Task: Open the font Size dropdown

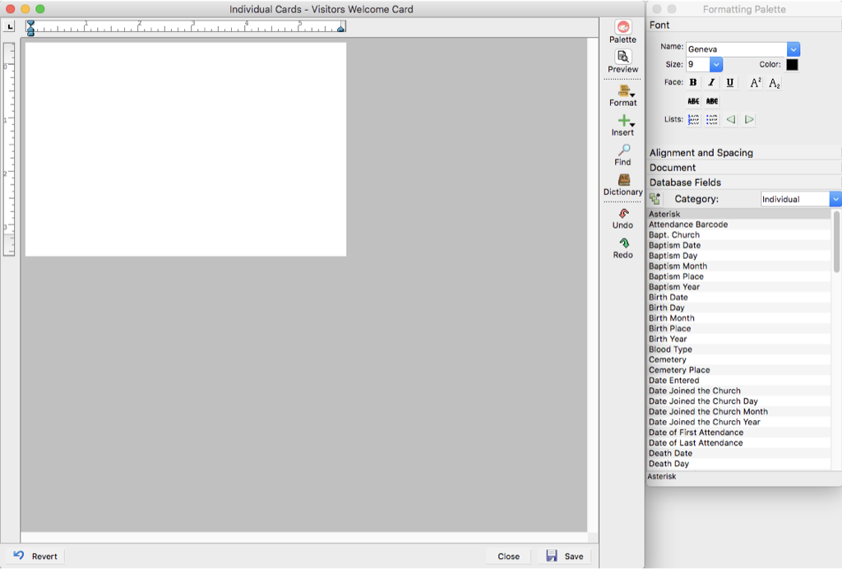Action: coord(716,64)
